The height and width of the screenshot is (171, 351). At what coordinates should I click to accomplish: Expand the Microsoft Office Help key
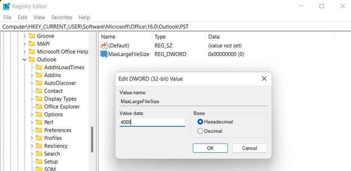click(25, 52)
